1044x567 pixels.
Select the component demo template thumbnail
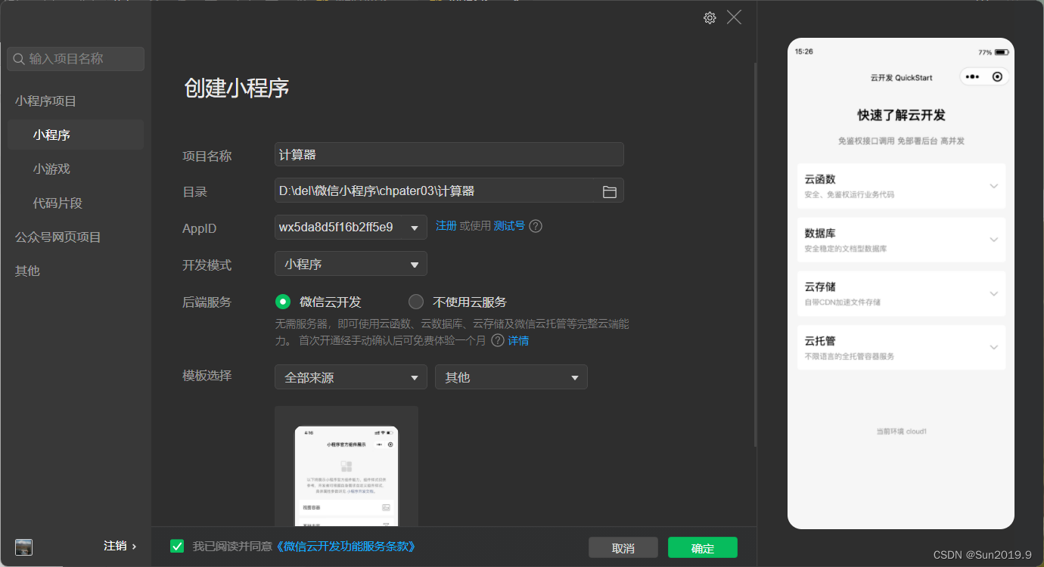(x=346, y=466)
